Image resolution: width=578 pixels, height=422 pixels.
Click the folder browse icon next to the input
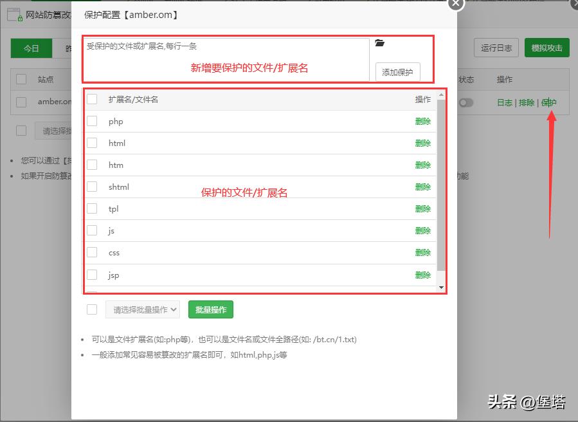(x=380, y=44)
